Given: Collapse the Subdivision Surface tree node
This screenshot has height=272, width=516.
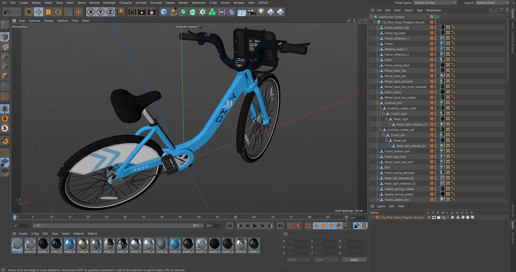Looking at the screenshot, I should point(371,17).
